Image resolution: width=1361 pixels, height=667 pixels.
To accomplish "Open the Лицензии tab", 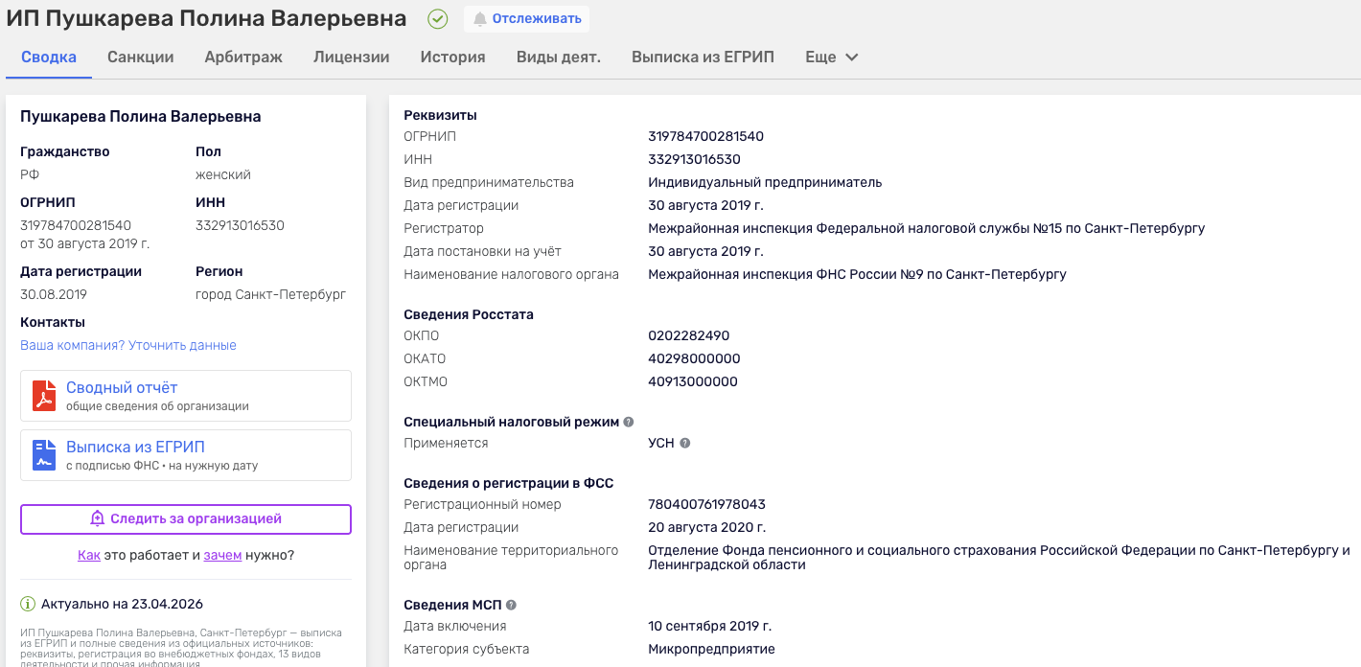I will coord(351,57).
